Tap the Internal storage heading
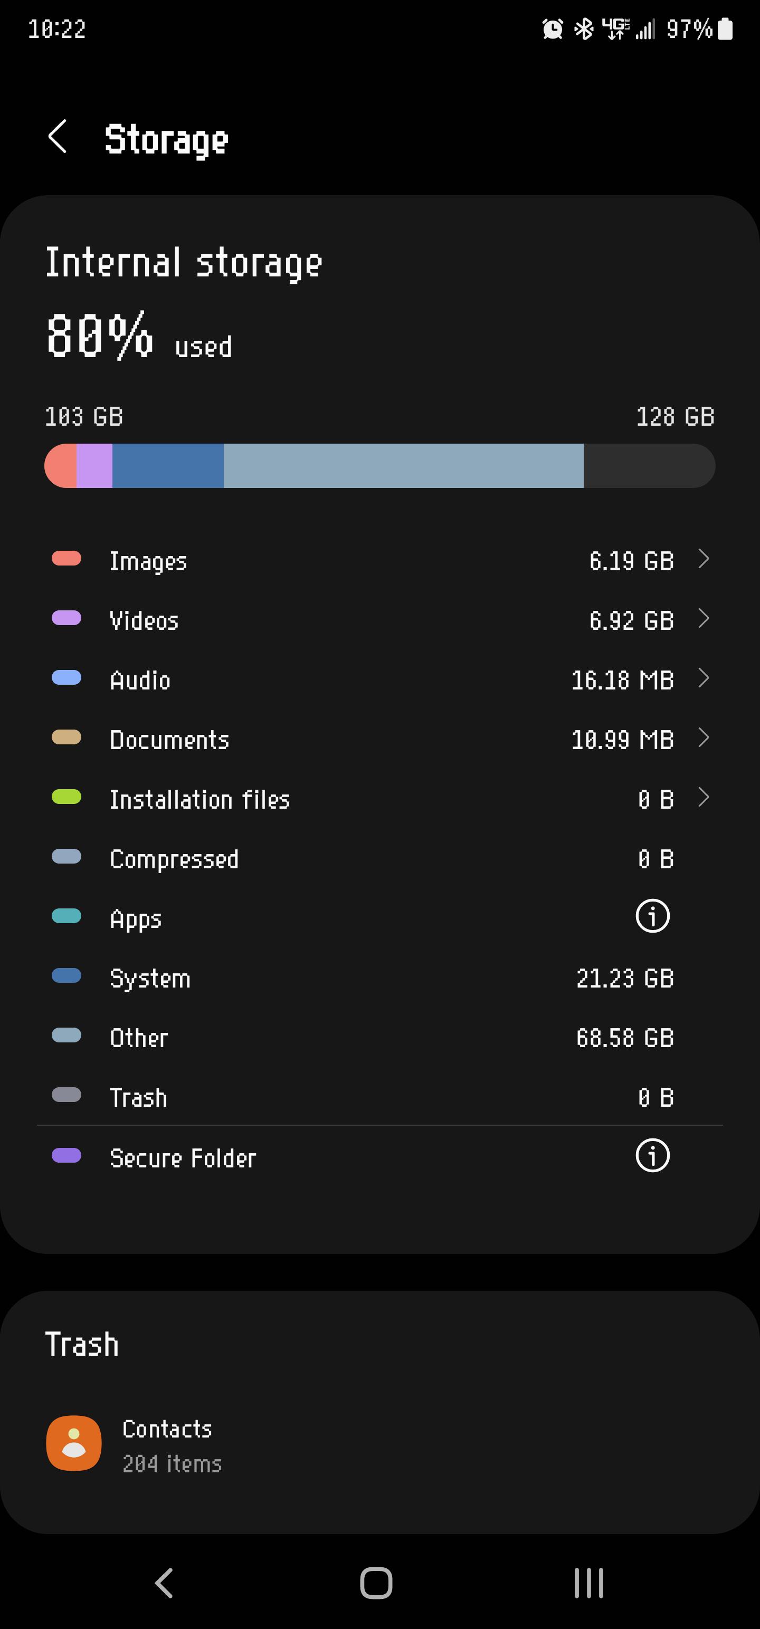 [x=184, y=263]
